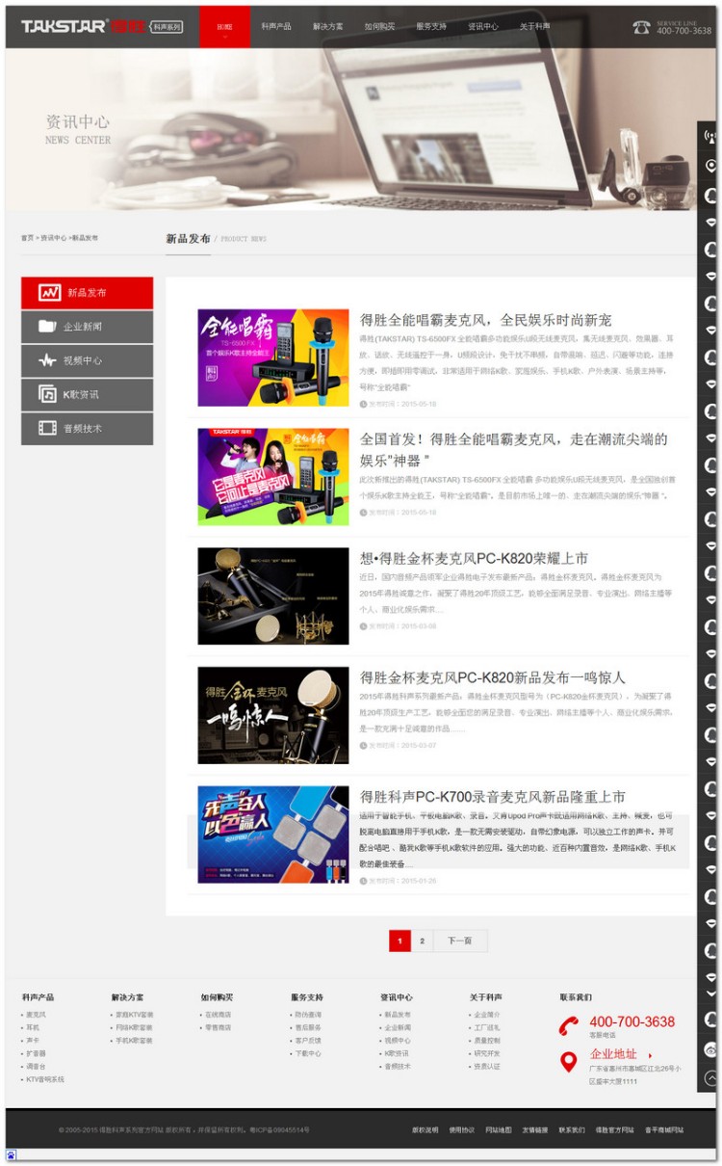Click the back-to-top arrow in right dock

pos(710,1078)
